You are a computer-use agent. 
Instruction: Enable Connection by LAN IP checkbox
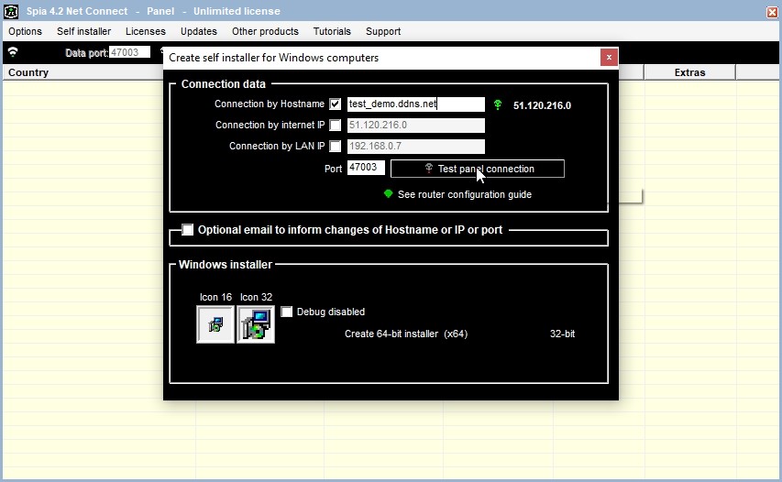point(336,146)
